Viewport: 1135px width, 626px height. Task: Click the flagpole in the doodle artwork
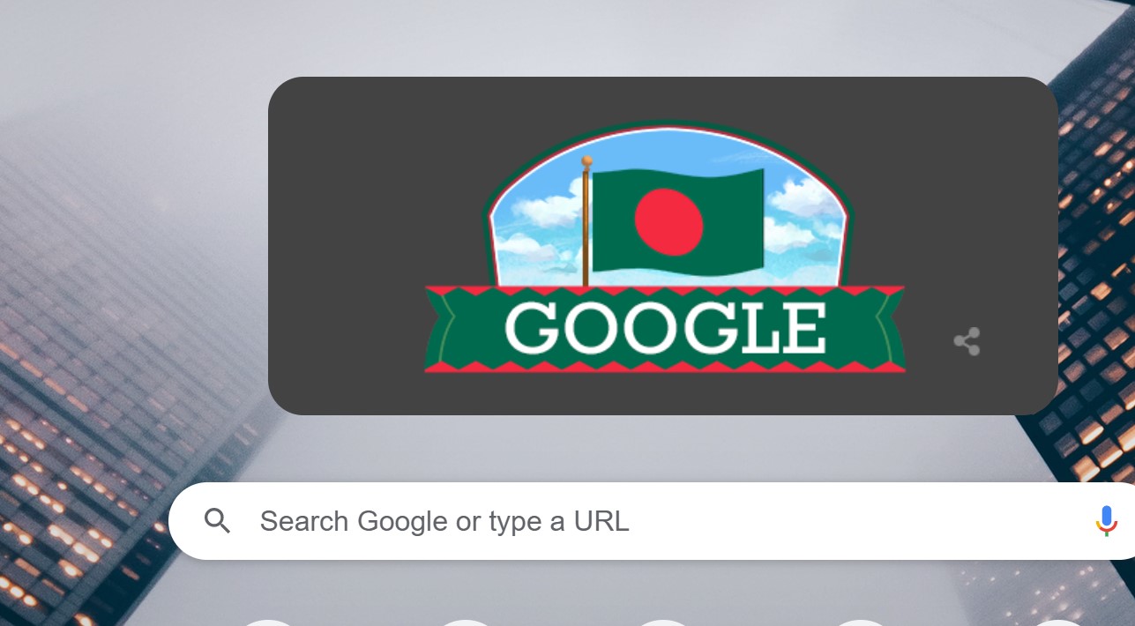pos(586,225)
